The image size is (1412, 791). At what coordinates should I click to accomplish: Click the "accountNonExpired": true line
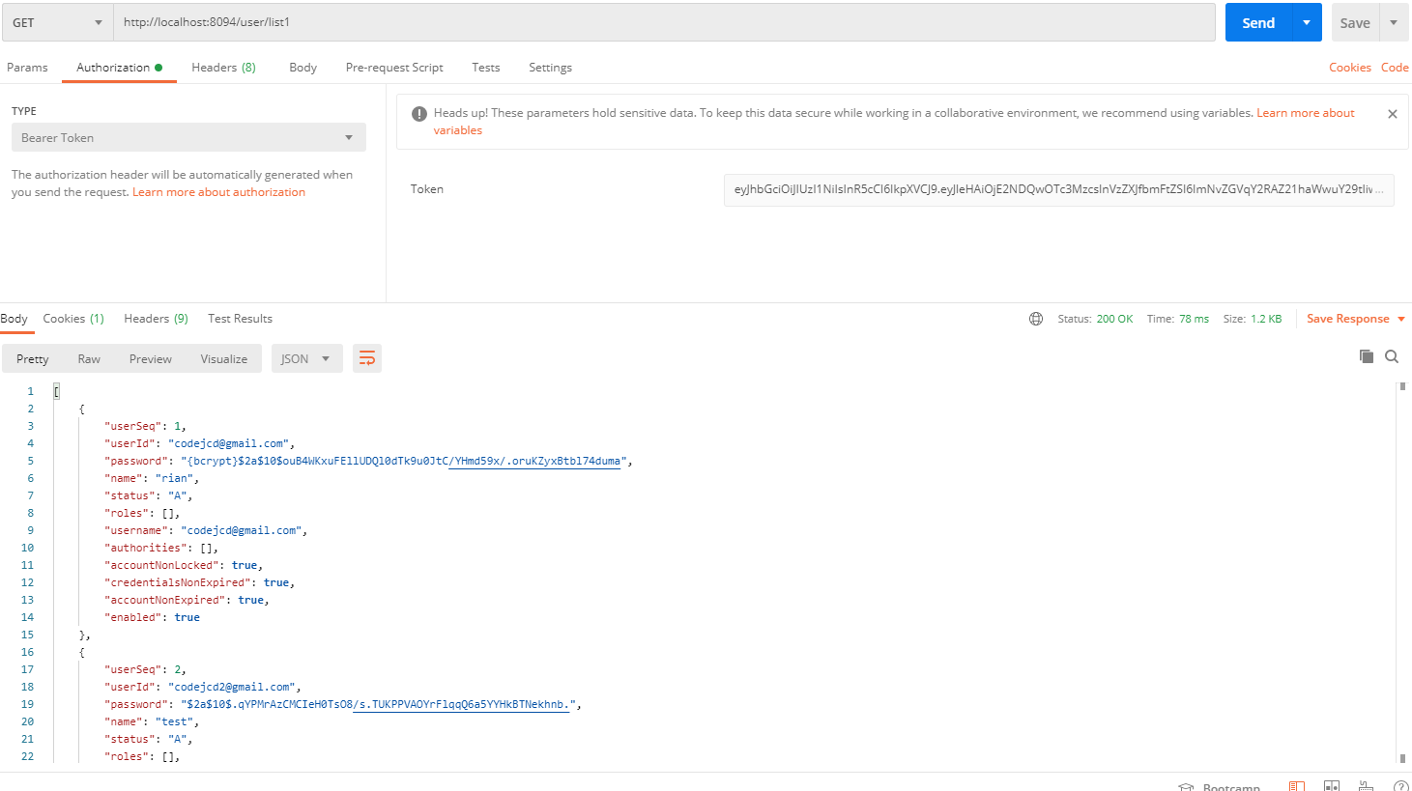(187, 600)
